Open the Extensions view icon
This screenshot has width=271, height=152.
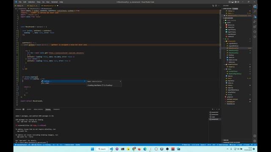(255, 27)
